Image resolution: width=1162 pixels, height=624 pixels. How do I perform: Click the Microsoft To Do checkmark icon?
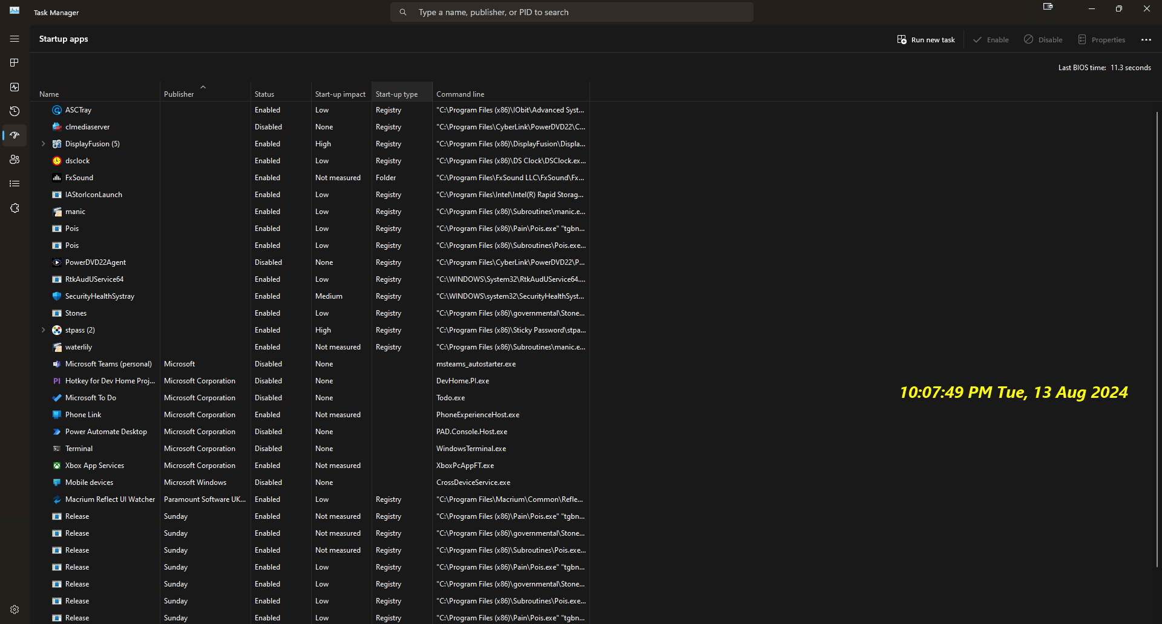click(x=57, y=398)
